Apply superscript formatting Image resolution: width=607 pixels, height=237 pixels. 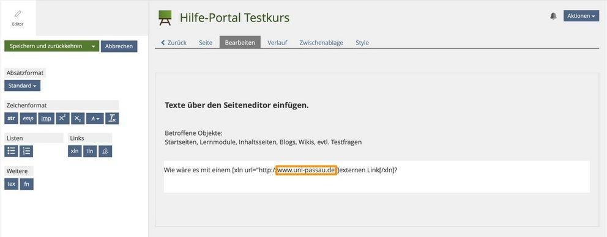[62, 119]
